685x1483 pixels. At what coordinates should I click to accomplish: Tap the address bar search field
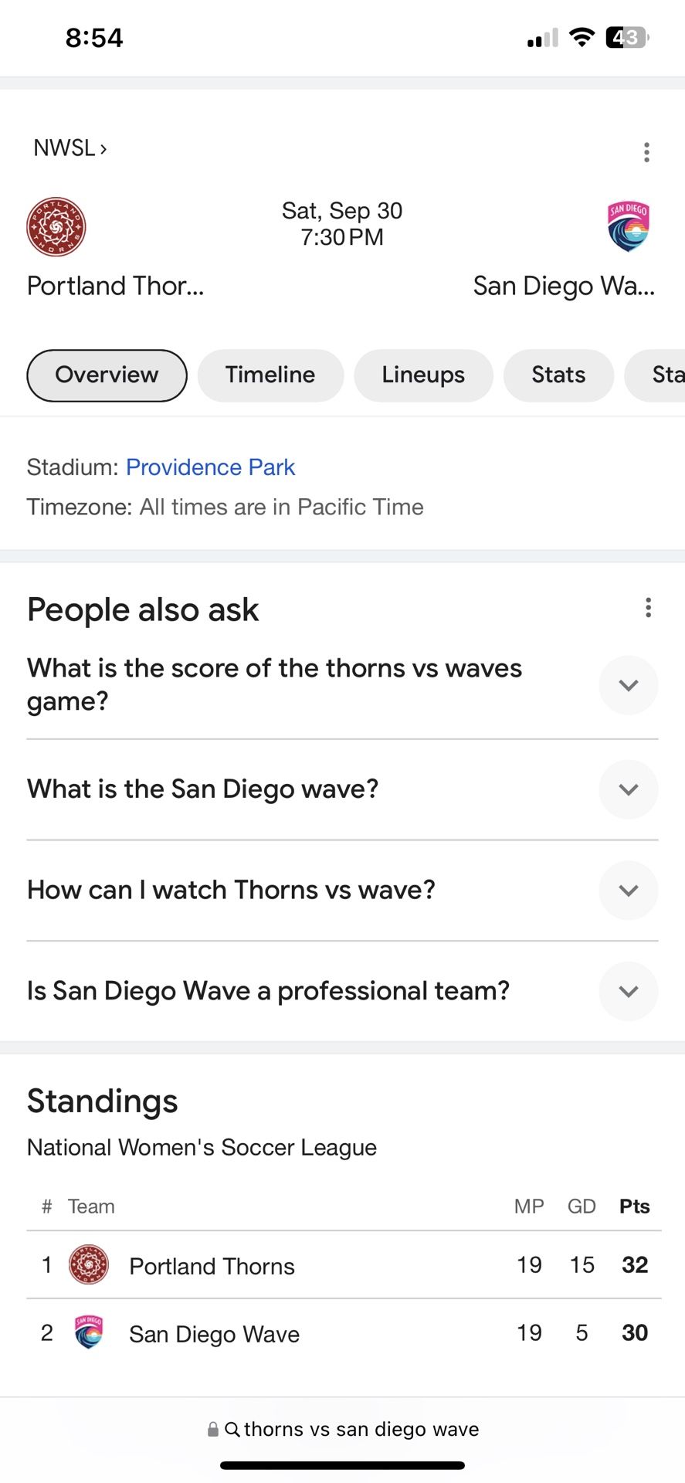coord(361,1430)
